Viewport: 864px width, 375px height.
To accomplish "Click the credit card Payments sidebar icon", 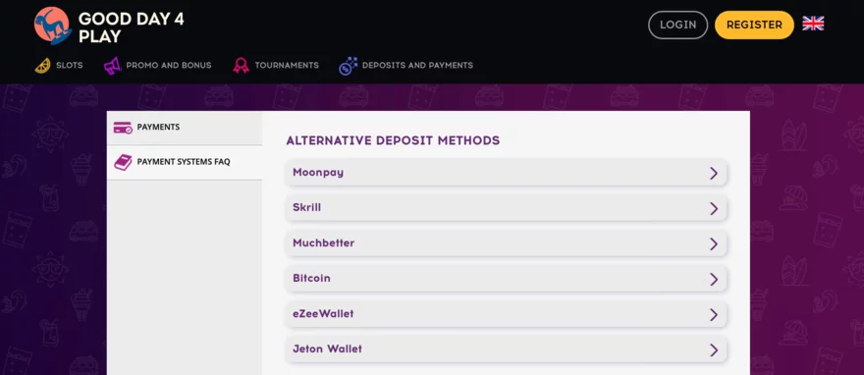I will click(x=123, y=128).
